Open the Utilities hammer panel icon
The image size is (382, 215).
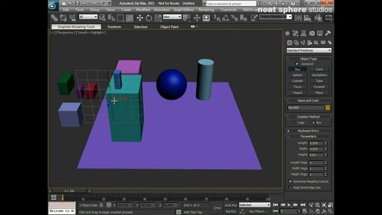point(328,33)
